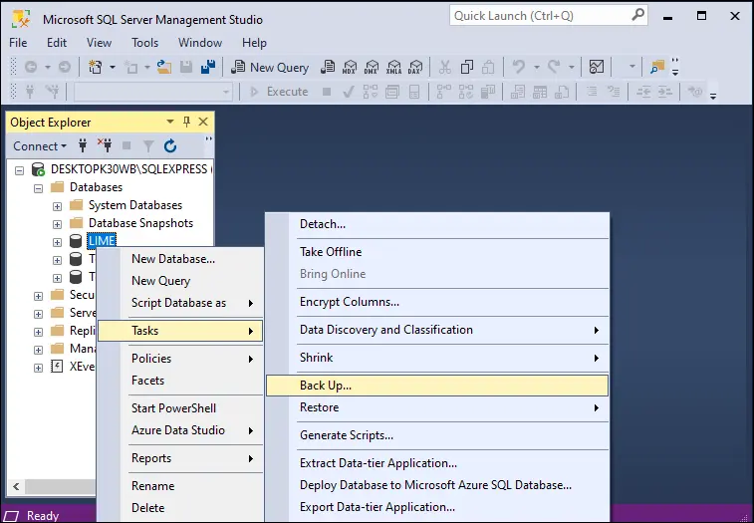Screen dimensions: 754x523
Task: Select the LIME database
Action: point(102,240)
